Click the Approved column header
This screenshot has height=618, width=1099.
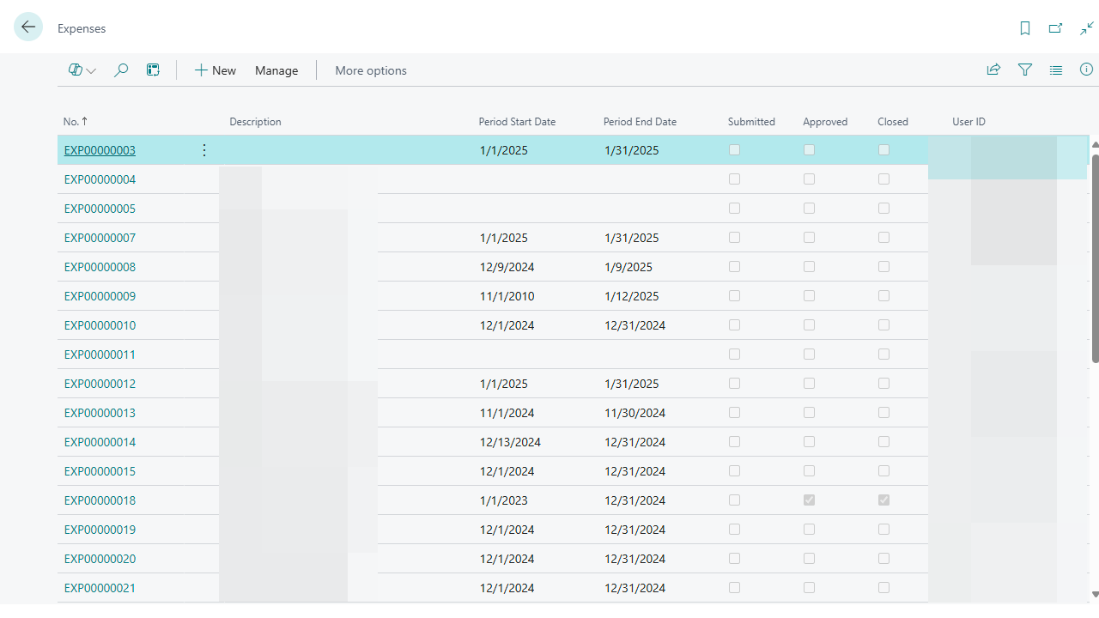[x=825, y=122]
